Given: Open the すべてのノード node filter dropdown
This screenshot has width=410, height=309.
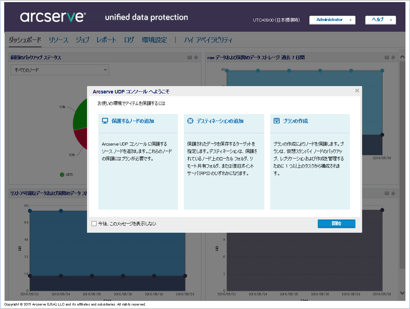Looking at the screenshot, I should [x=60, y=70].
